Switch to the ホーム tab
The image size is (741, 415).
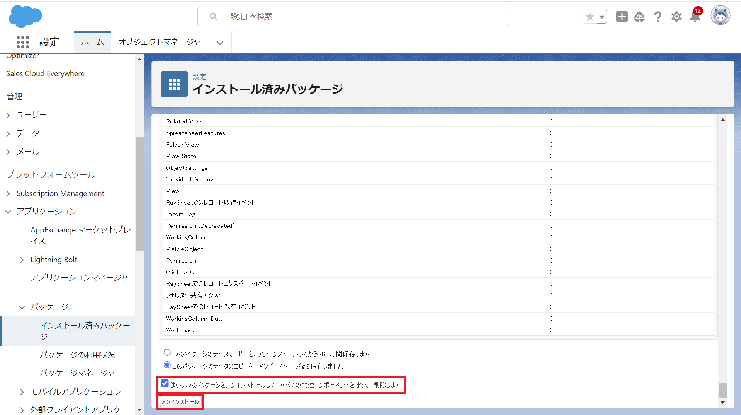(92, 42)
